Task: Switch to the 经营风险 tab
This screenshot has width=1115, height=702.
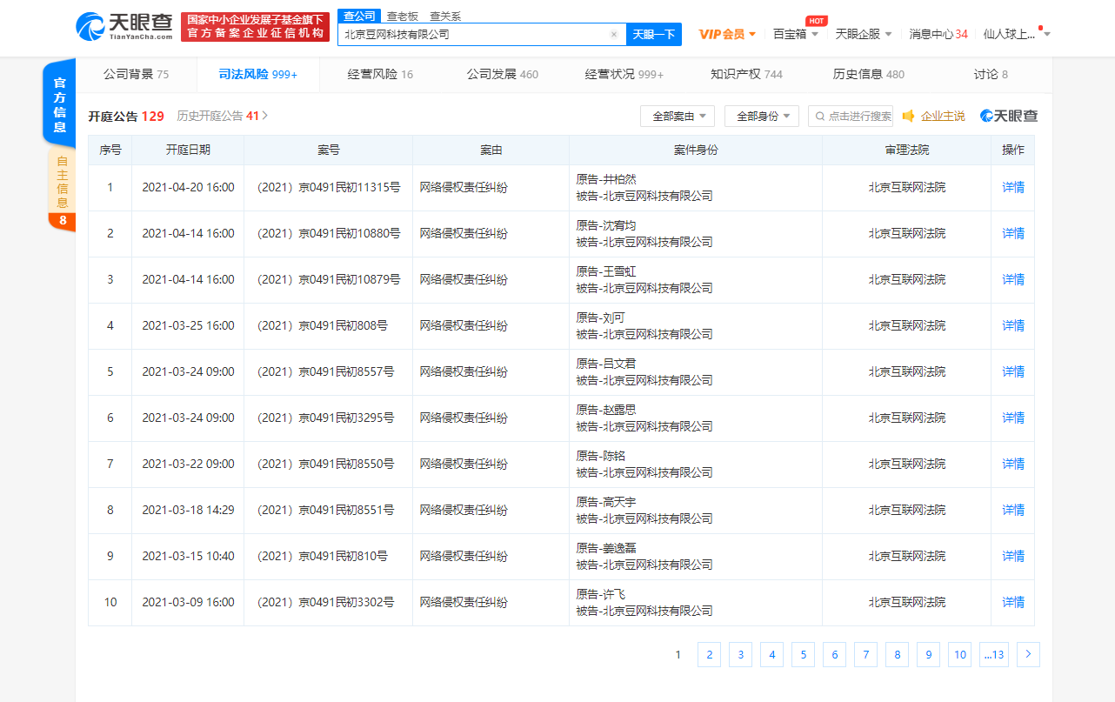Action: click(x=380, y=75)
